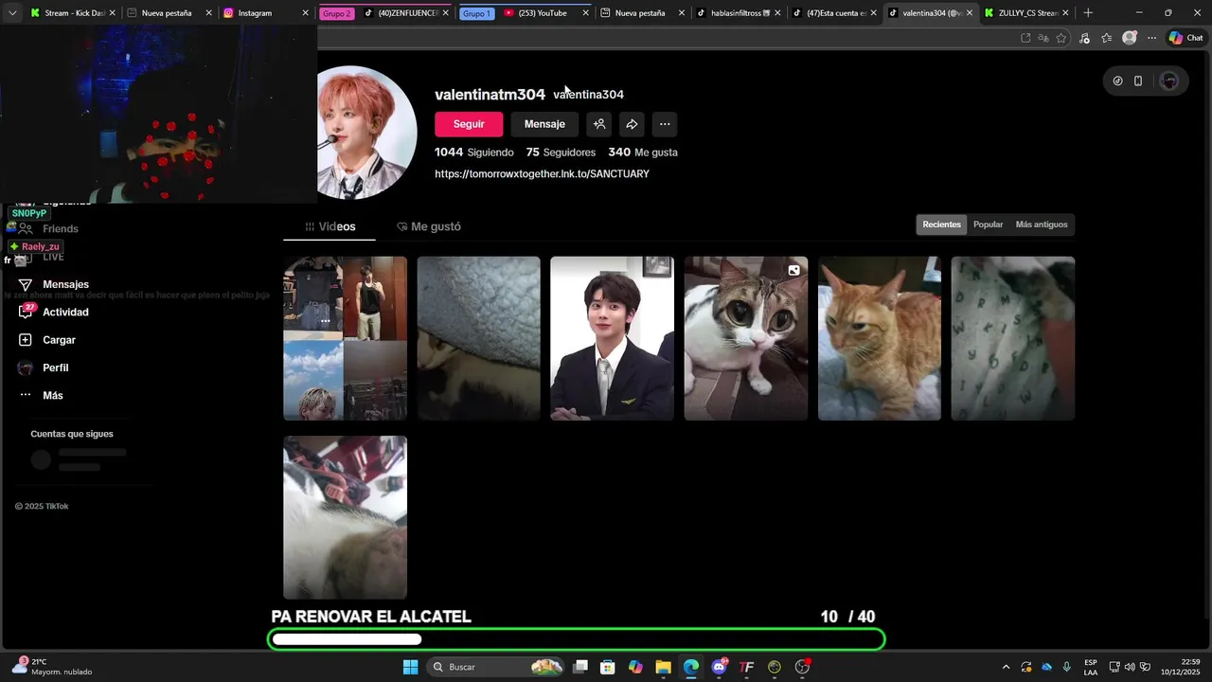Switch to the Videos tab
This screenshot has width=1212, height=682.
(330, 226)
